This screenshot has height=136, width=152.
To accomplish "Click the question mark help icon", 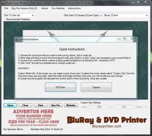I will [x=146, y=107].
